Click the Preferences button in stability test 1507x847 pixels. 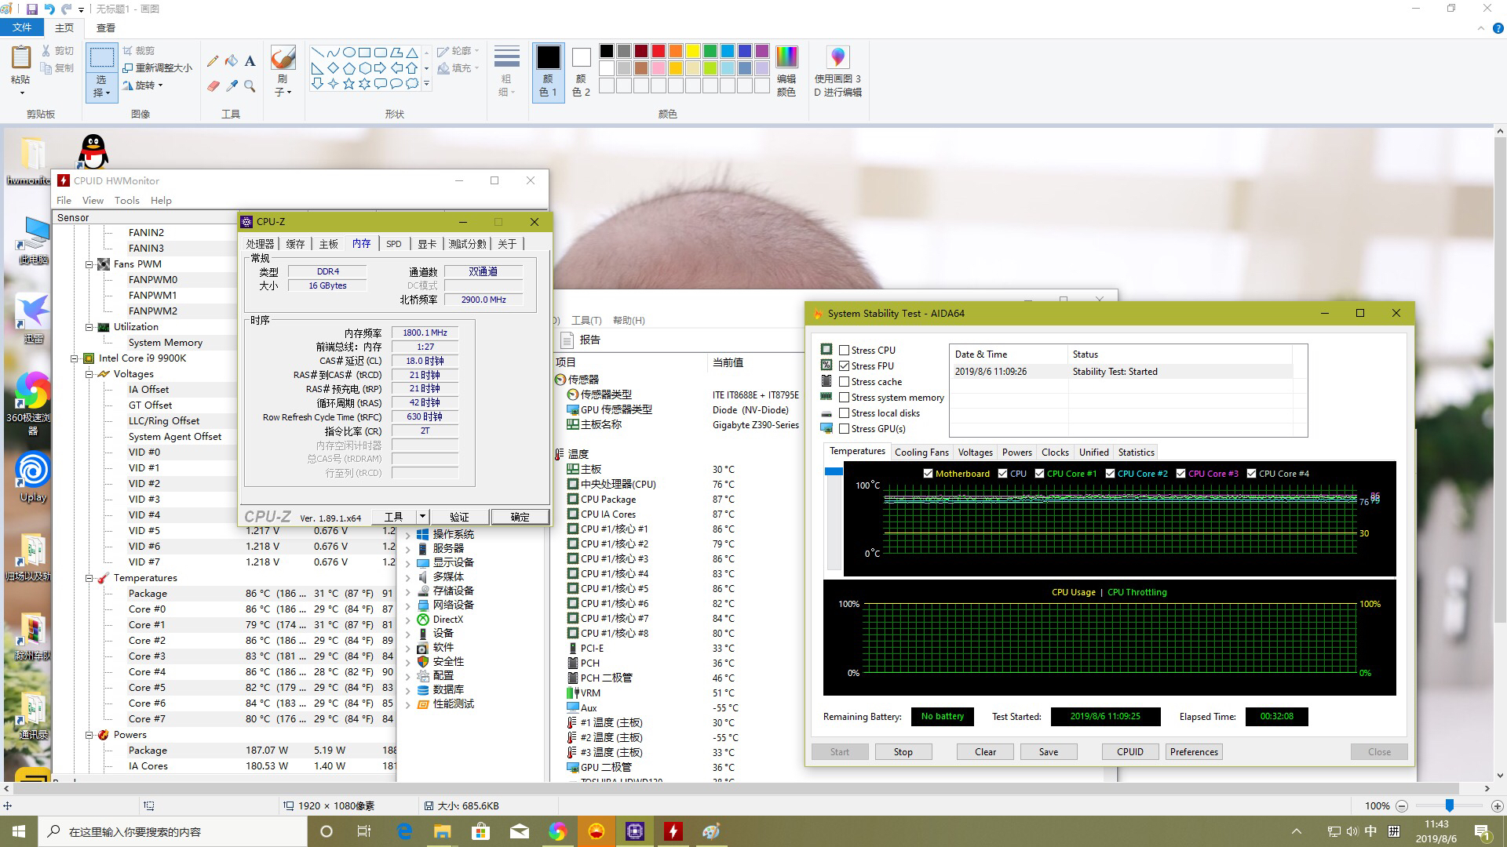1194,751
